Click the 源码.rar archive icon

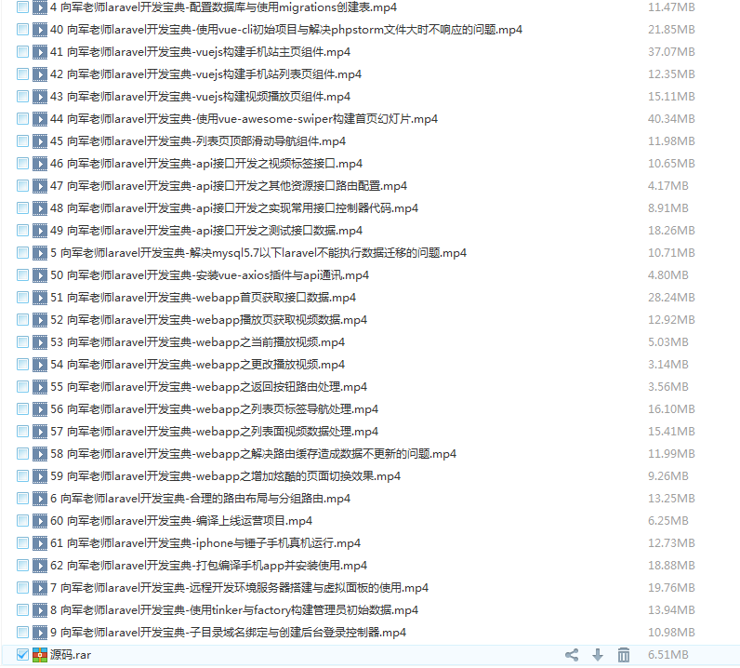(40, 655)
